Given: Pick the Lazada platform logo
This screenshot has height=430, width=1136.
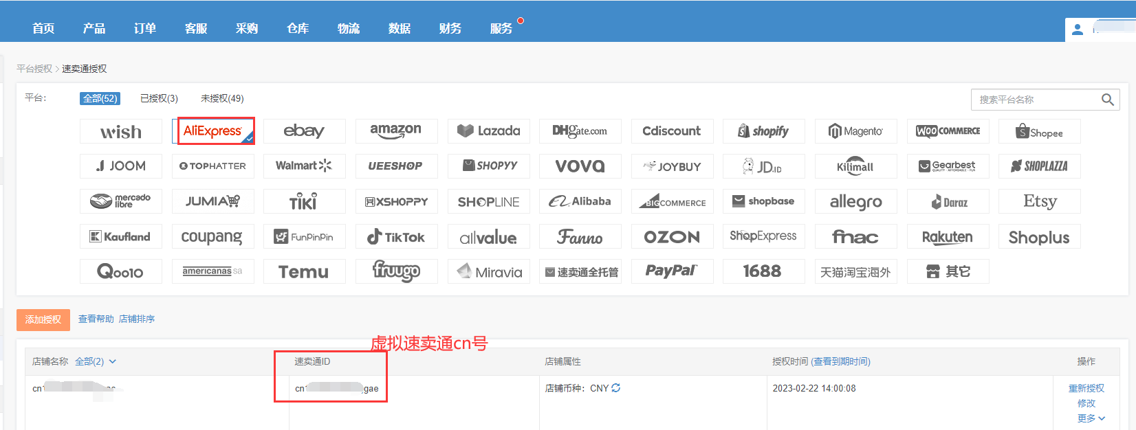Looking at the screenshot, I should tap(489, 131).
